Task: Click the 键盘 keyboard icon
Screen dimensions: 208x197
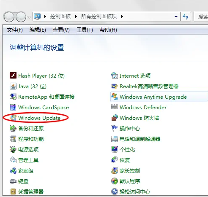Action: coord(13,181)
